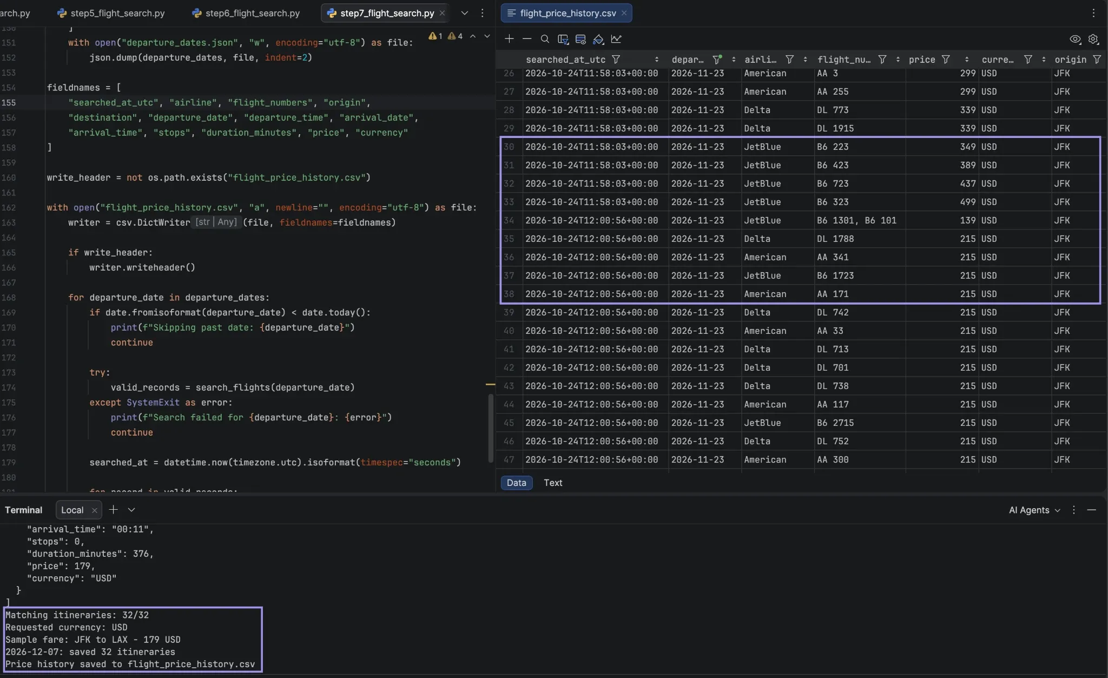The height and width of the screenshot is (678, 1108).
Task: Delete row with the minus icon
Action: (527, 39)
